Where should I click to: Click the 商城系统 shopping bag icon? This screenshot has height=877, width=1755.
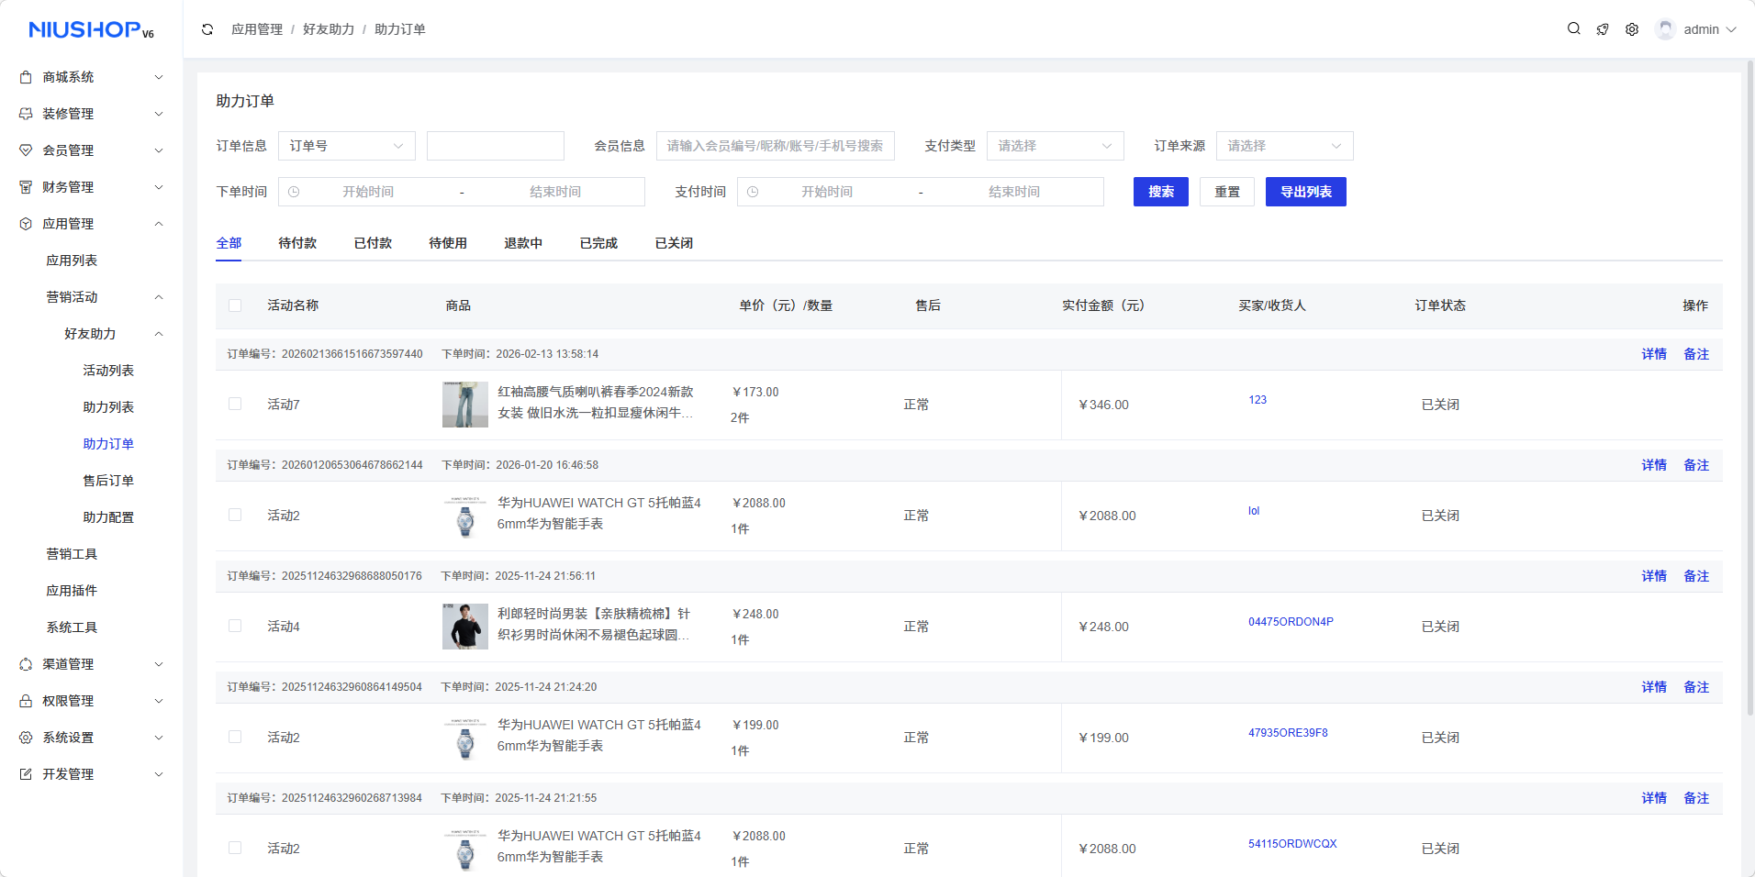coord(26,77)
